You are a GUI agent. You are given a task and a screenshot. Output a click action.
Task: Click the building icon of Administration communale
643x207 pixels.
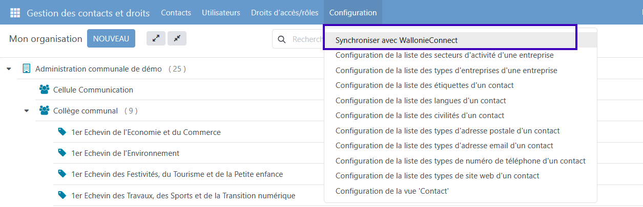tap(27, 68)
